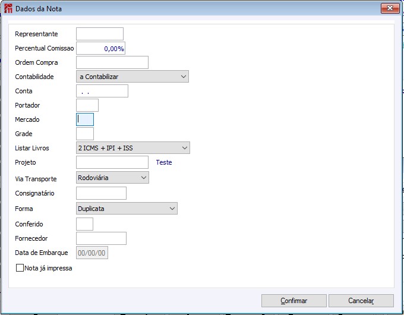Close the Dados da Nota dialog
Image resolution: width=404 pixels, height=315 pixels.
coord(389,8)
